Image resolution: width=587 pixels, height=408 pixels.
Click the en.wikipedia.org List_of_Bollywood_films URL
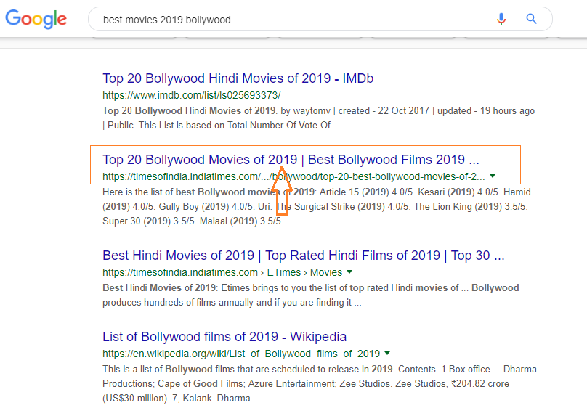[x=241, y=354]
